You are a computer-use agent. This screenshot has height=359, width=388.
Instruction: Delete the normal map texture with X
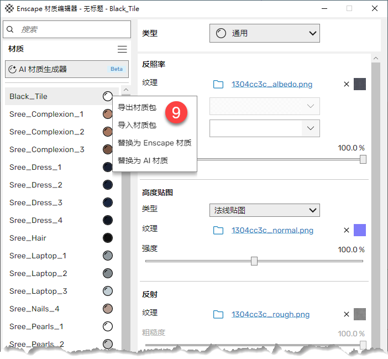347,231
